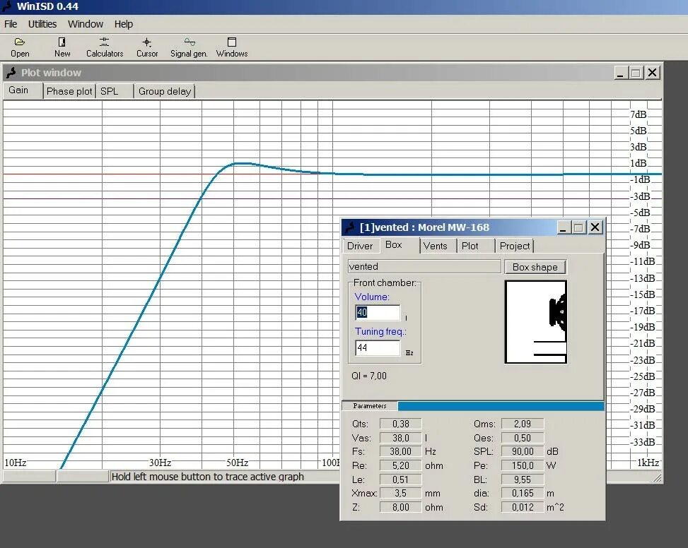Viewport: 688px width, 548px height.
Task: Open a project with the Open toolbar icon
Action: click(x=20, y=47)
